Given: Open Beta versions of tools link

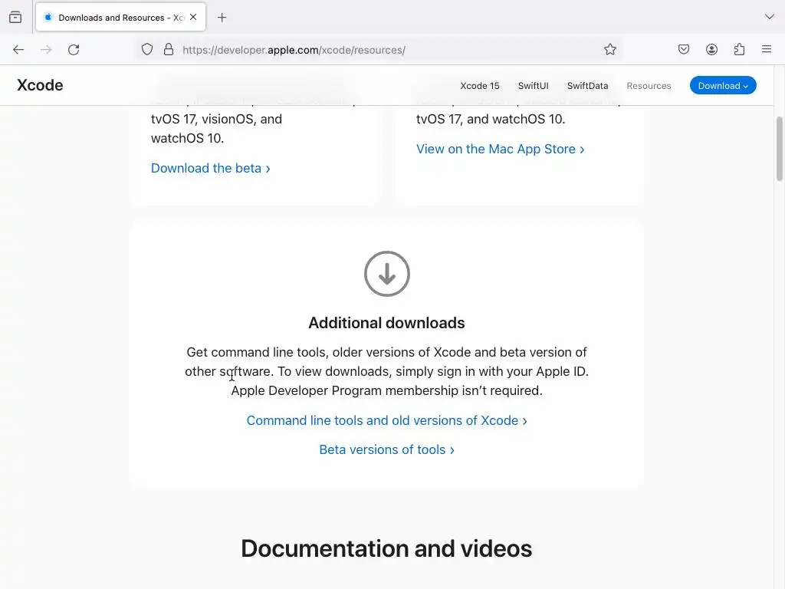Looking at the screenshot, I should [x=386, y=449].
